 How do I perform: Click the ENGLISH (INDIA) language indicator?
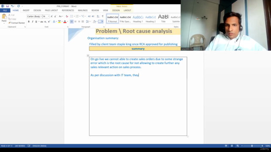tap(39, 146)
